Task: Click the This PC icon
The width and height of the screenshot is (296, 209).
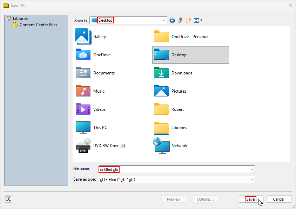Action: [83, 128]
